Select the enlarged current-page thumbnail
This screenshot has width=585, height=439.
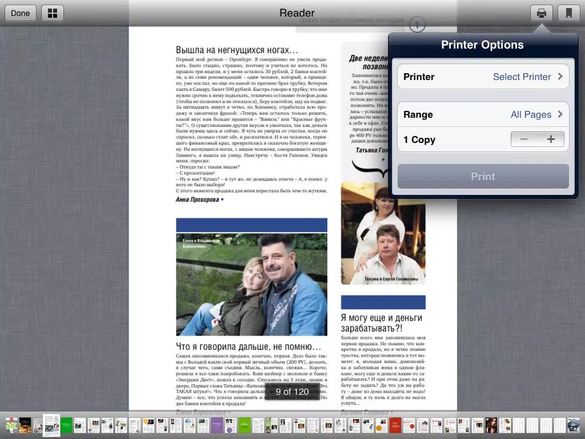tap(51, 425)
